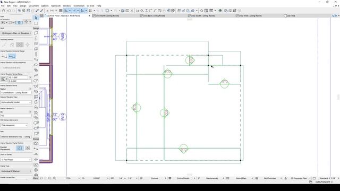
Task: Click the favorites star icon in toolbar
Action: click(x=201, y=11)
